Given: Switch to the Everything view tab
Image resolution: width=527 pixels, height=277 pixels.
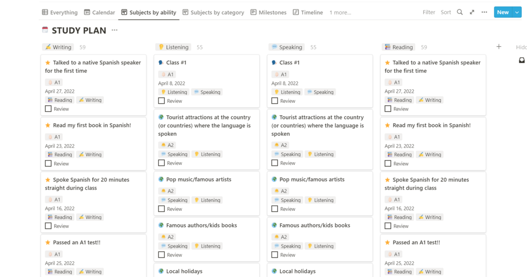Looking at the screenshot, I should 60,13.
